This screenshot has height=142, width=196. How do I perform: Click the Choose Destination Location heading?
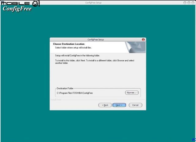69,44
